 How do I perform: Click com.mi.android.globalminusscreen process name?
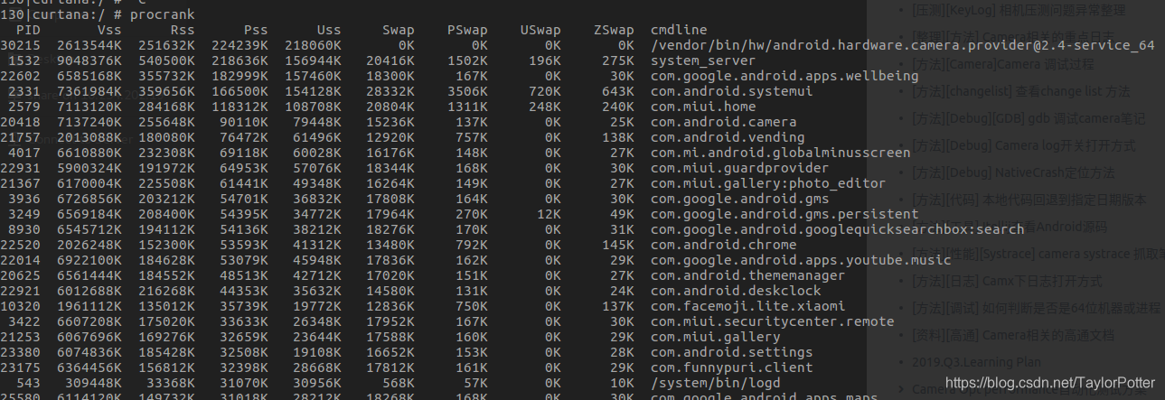click(x=781, y=153)
